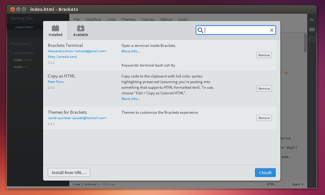This screenshot has width=325, height=195.
Task: Open the Primi passi project dropdown
Action: point(21,43)
